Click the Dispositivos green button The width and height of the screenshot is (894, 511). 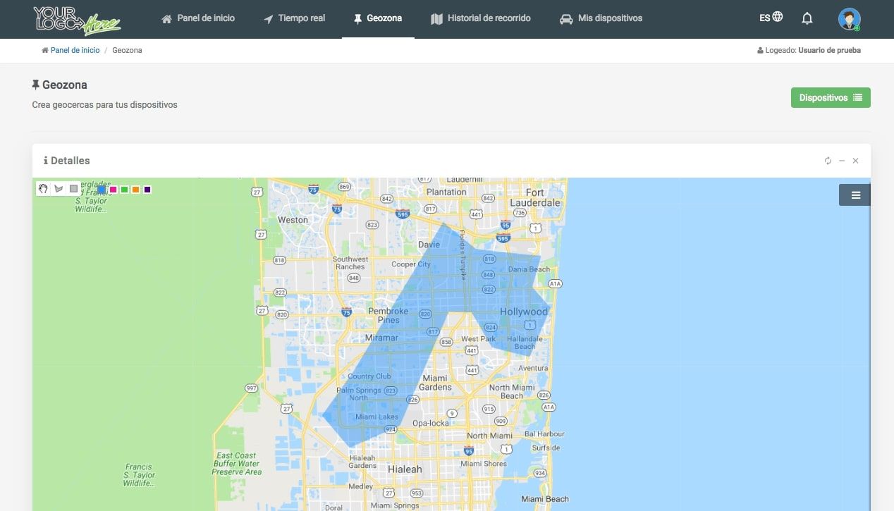tap(831, 98)
